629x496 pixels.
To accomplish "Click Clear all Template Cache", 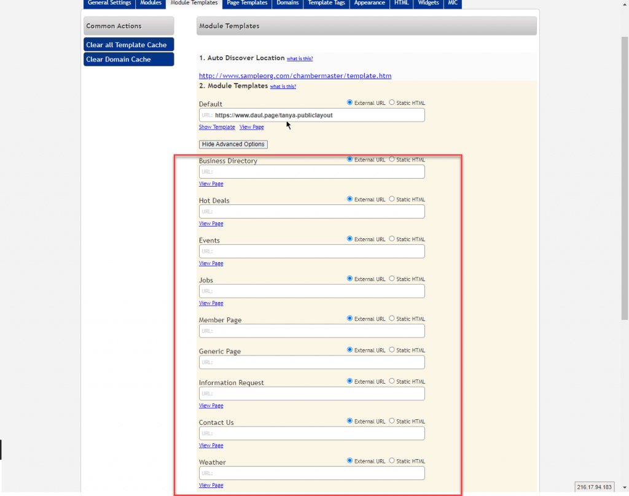I will click(128, 44).
